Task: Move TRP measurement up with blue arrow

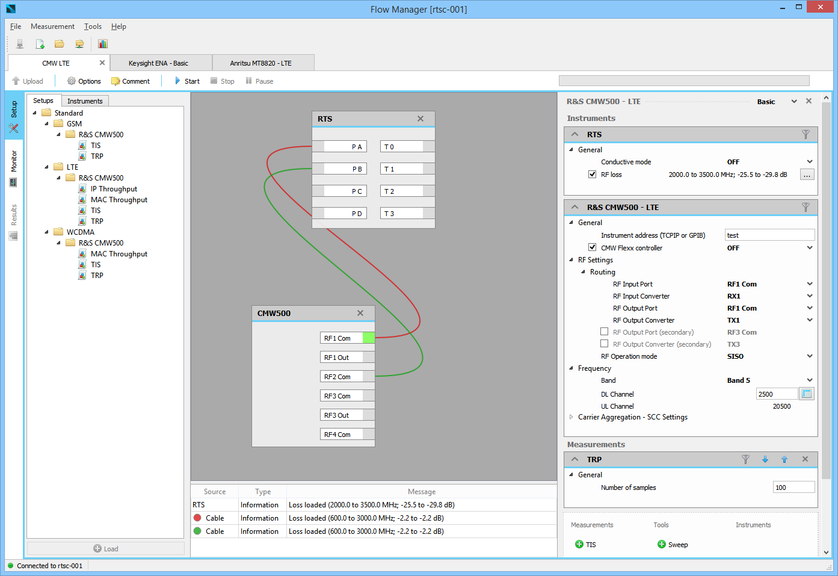Action: pos(784,459)
